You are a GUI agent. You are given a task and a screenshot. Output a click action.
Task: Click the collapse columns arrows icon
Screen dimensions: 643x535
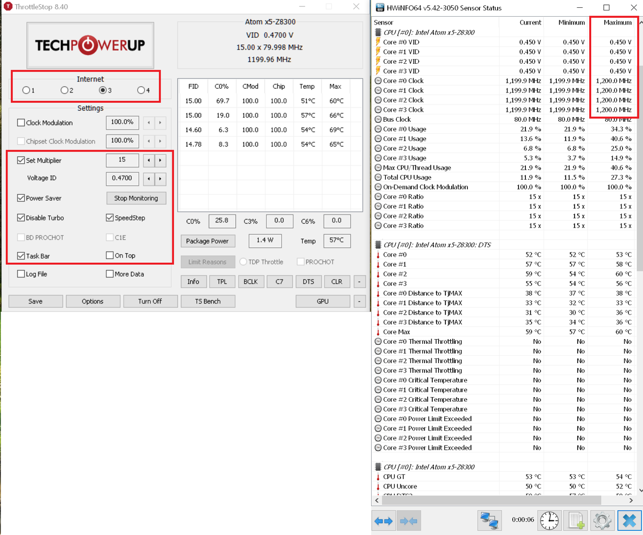(x=408, y=521)
